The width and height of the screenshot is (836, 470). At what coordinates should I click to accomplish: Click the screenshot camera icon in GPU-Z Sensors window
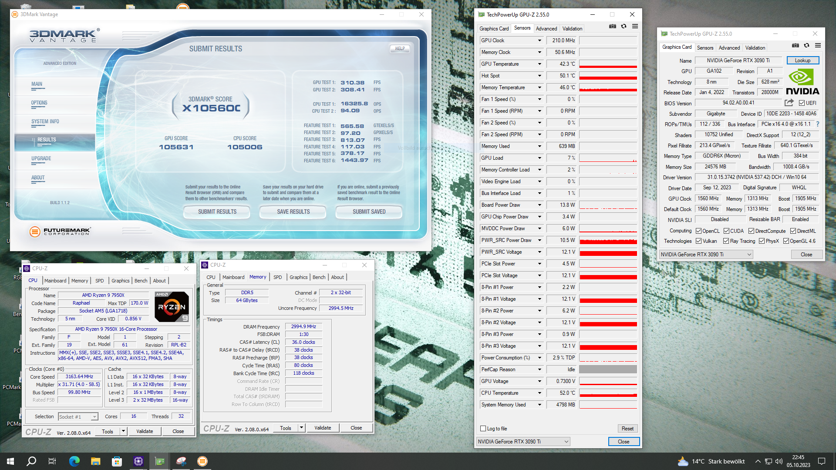coord(613,27)
